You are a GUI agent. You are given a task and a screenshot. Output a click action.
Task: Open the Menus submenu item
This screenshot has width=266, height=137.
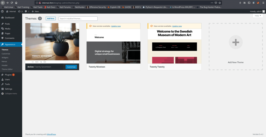[x=4, y=61]
